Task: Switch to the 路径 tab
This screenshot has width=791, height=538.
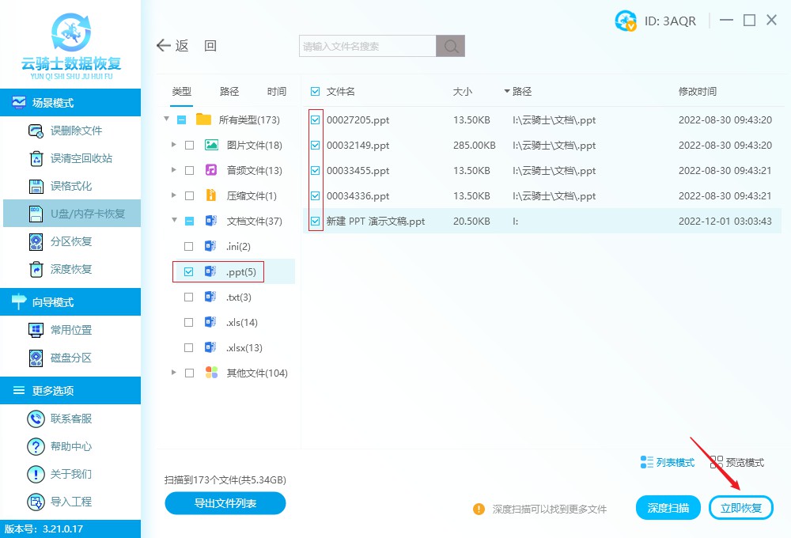Action: [x=229, y=91]
